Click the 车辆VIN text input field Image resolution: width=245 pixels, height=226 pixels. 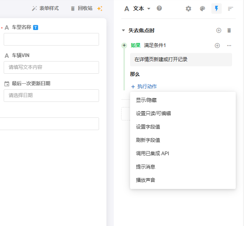(51, 67)
